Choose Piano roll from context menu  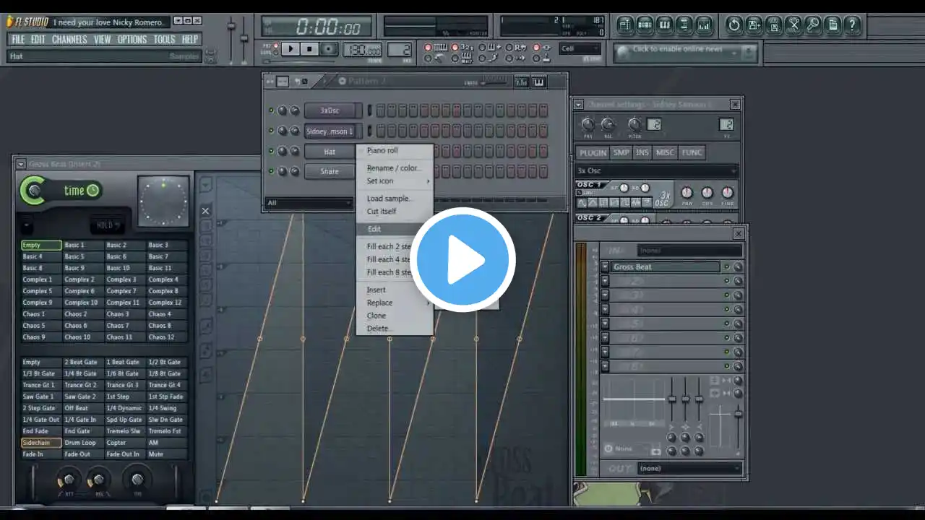pos(382,151)
